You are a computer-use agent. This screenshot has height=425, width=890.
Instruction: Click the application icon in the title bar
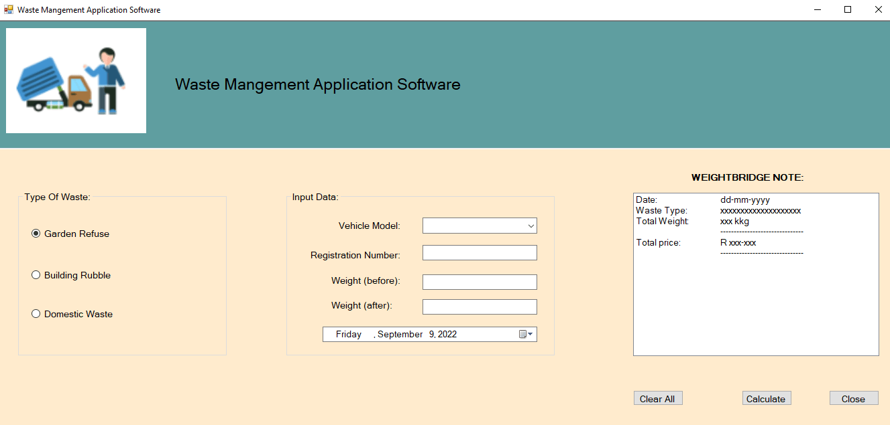coord(9,9)
